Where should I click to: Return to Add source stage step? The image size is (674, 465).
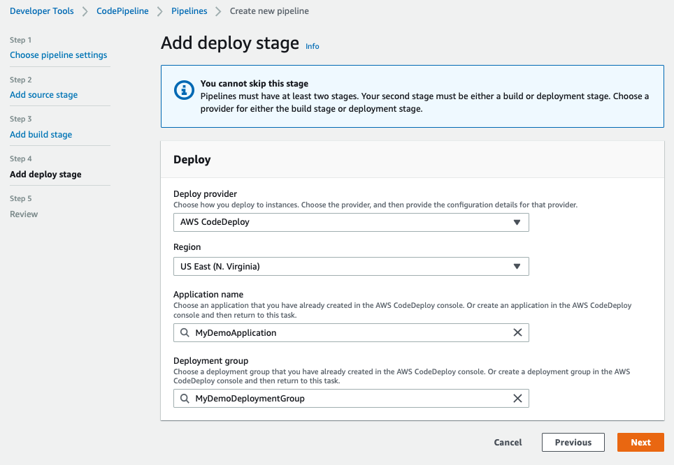coord(44,95)
